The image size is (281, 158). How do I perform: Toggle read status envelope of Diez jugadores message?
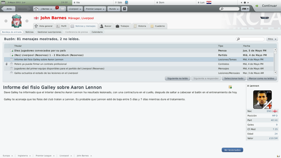[x=12, y=51]
